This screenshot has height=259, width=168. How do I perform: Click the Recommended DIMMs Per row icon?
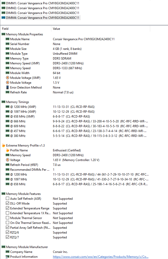(x=7, y=169)
